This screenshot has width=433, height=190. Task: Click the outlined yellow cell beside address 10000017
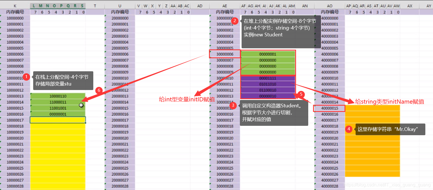58,120
